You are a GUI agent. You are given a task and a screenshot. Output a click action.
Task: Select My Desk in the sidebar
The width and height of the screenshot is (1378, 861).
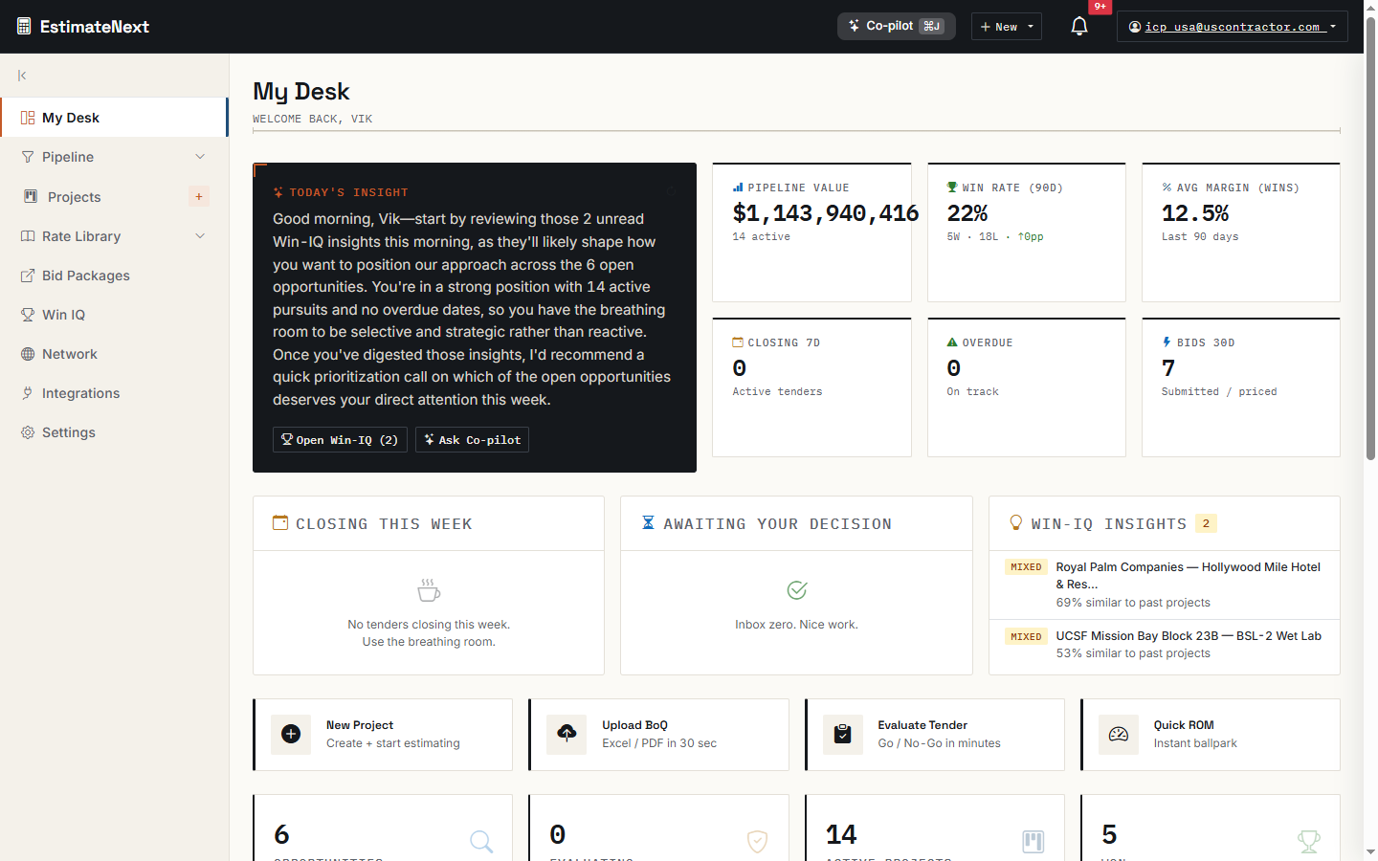[x=114, y=118]
